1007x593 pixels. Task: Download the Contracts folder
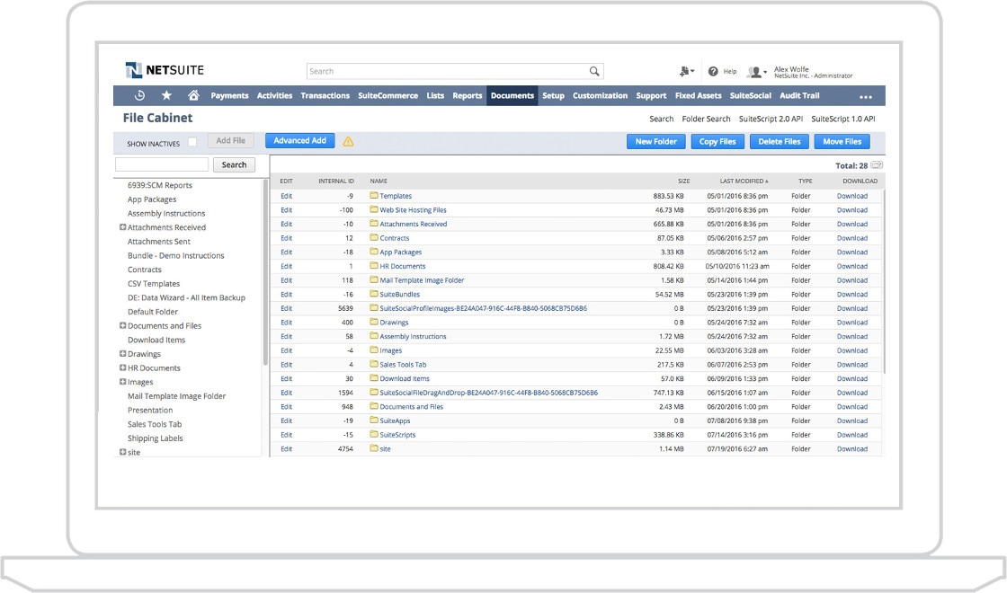(x=851, y=238)
